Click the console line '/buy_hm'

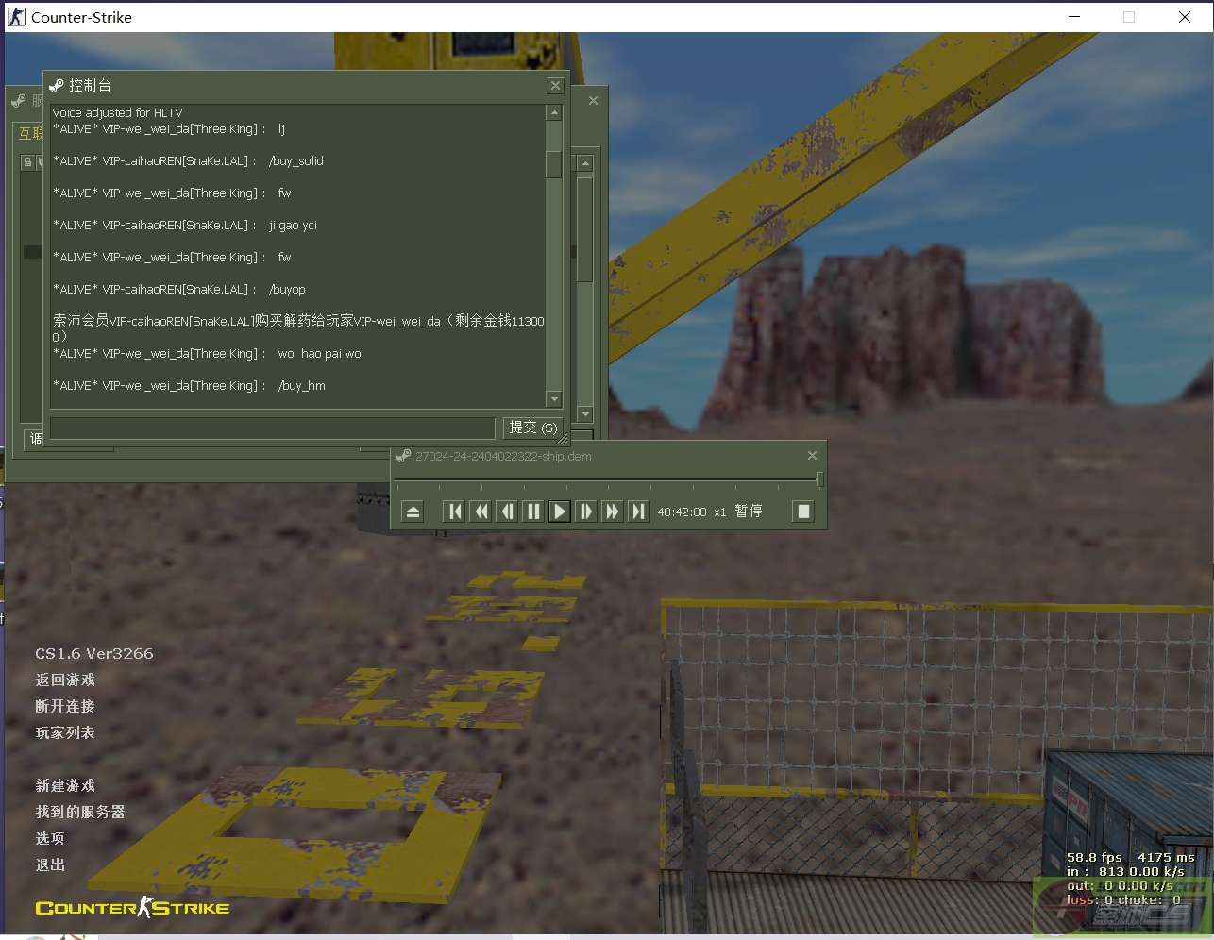coord(301,386)
